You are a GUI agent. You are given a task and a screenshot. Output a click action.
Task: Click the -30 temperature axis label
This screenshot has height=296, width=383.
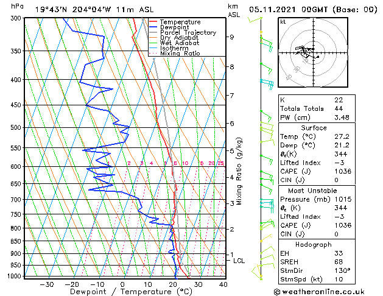click(x=47, y=284)
